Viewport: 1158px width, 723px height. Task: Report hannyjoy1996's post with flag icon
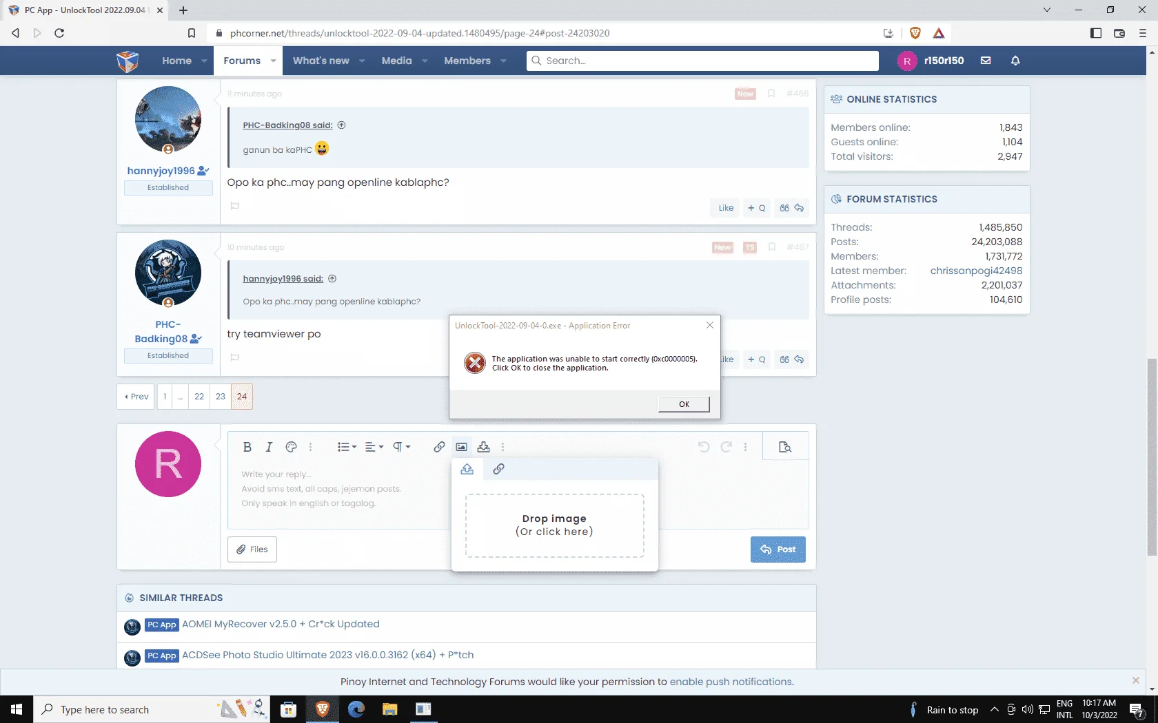point(234,206)
